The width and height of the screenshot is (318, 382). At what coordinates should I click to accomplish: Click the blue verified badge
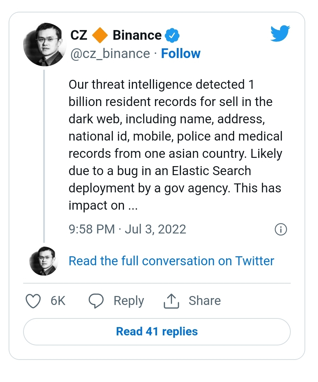(172, 35)
